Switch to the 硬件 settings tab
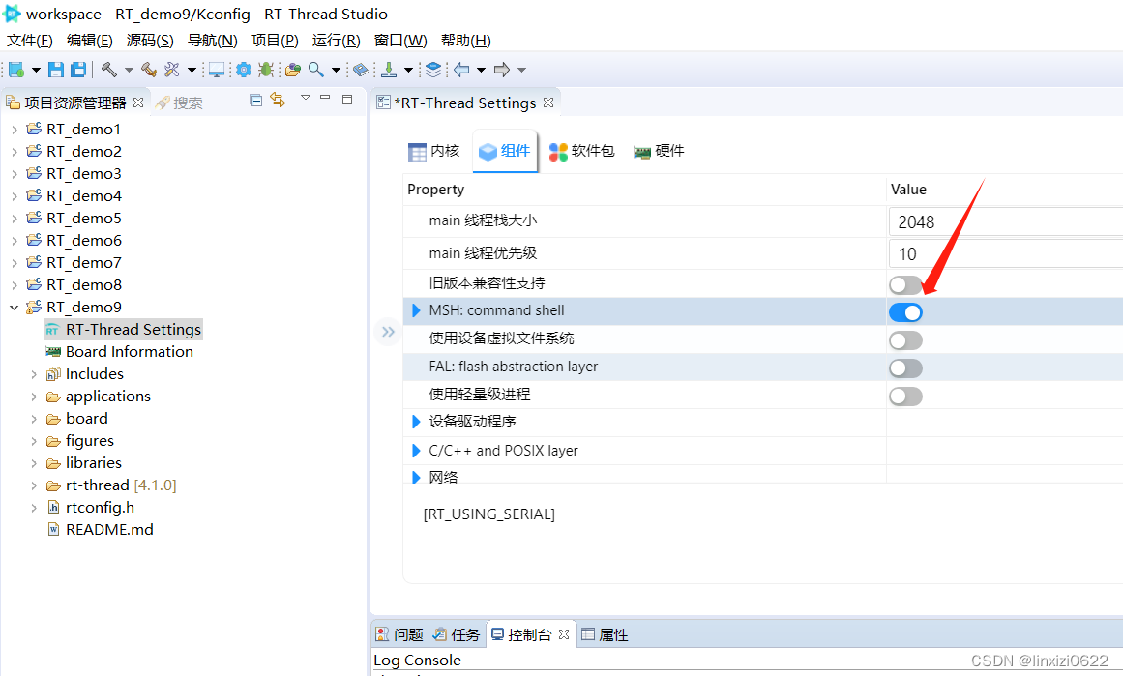The image size is (1123, 676). point(659,151)
